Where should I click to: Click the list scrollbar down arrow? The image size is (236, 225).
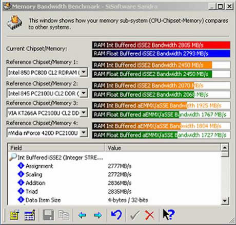225,200
